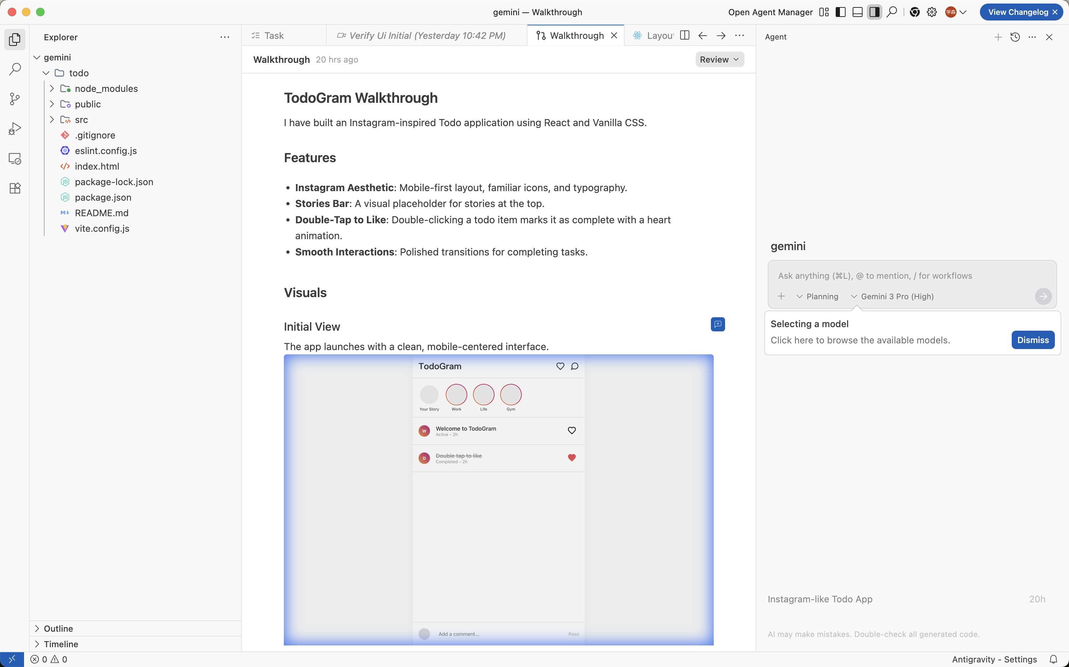Open the Review dropdown
Screen dimensions: 1069x667
pyautogui.click(x=719, y=60)
